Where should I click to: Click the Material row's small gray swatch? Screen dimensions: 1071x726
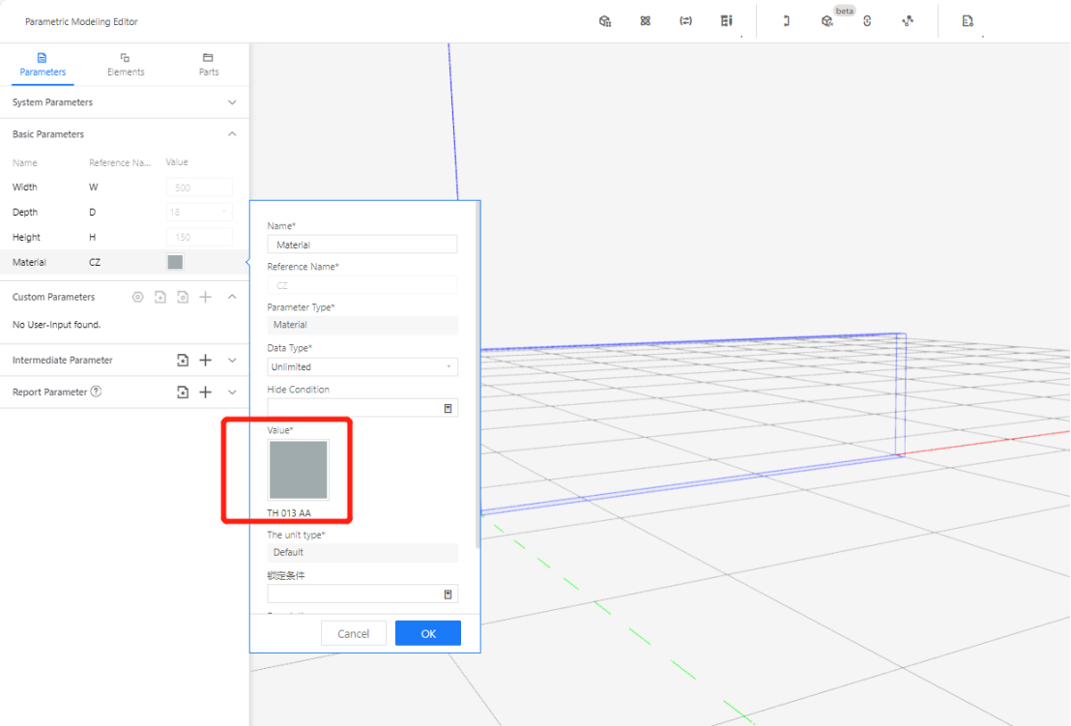pyautogui.click(x=175, y=262)
